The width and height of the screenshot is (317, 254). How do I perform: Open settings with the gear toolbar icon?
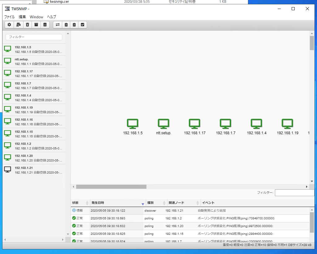pos(9,25)
